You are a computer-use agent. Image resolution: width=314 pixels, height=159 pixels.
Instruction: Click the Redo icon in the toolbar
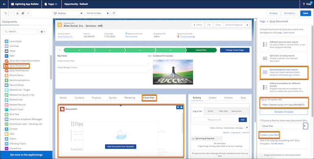(11, 13)
